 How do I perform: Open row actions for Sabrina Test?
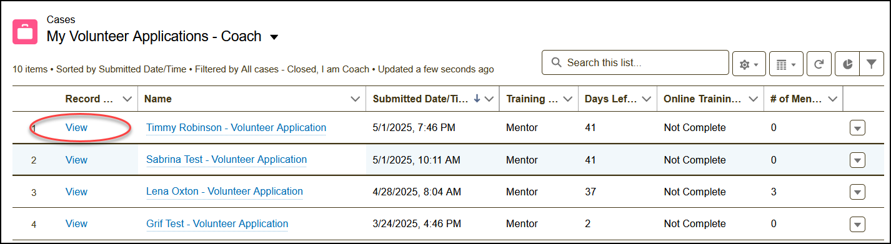(x=857, y=160)
